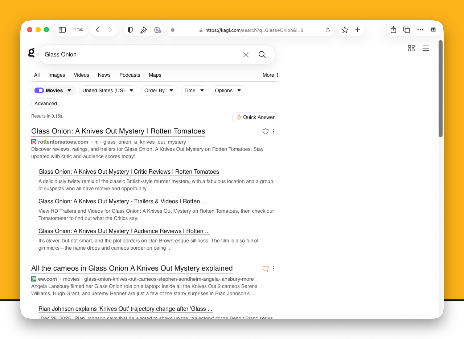Open the 'All the cameos in Glass Onion' link
The image size is (464, 339).
(x=132, y=268)
